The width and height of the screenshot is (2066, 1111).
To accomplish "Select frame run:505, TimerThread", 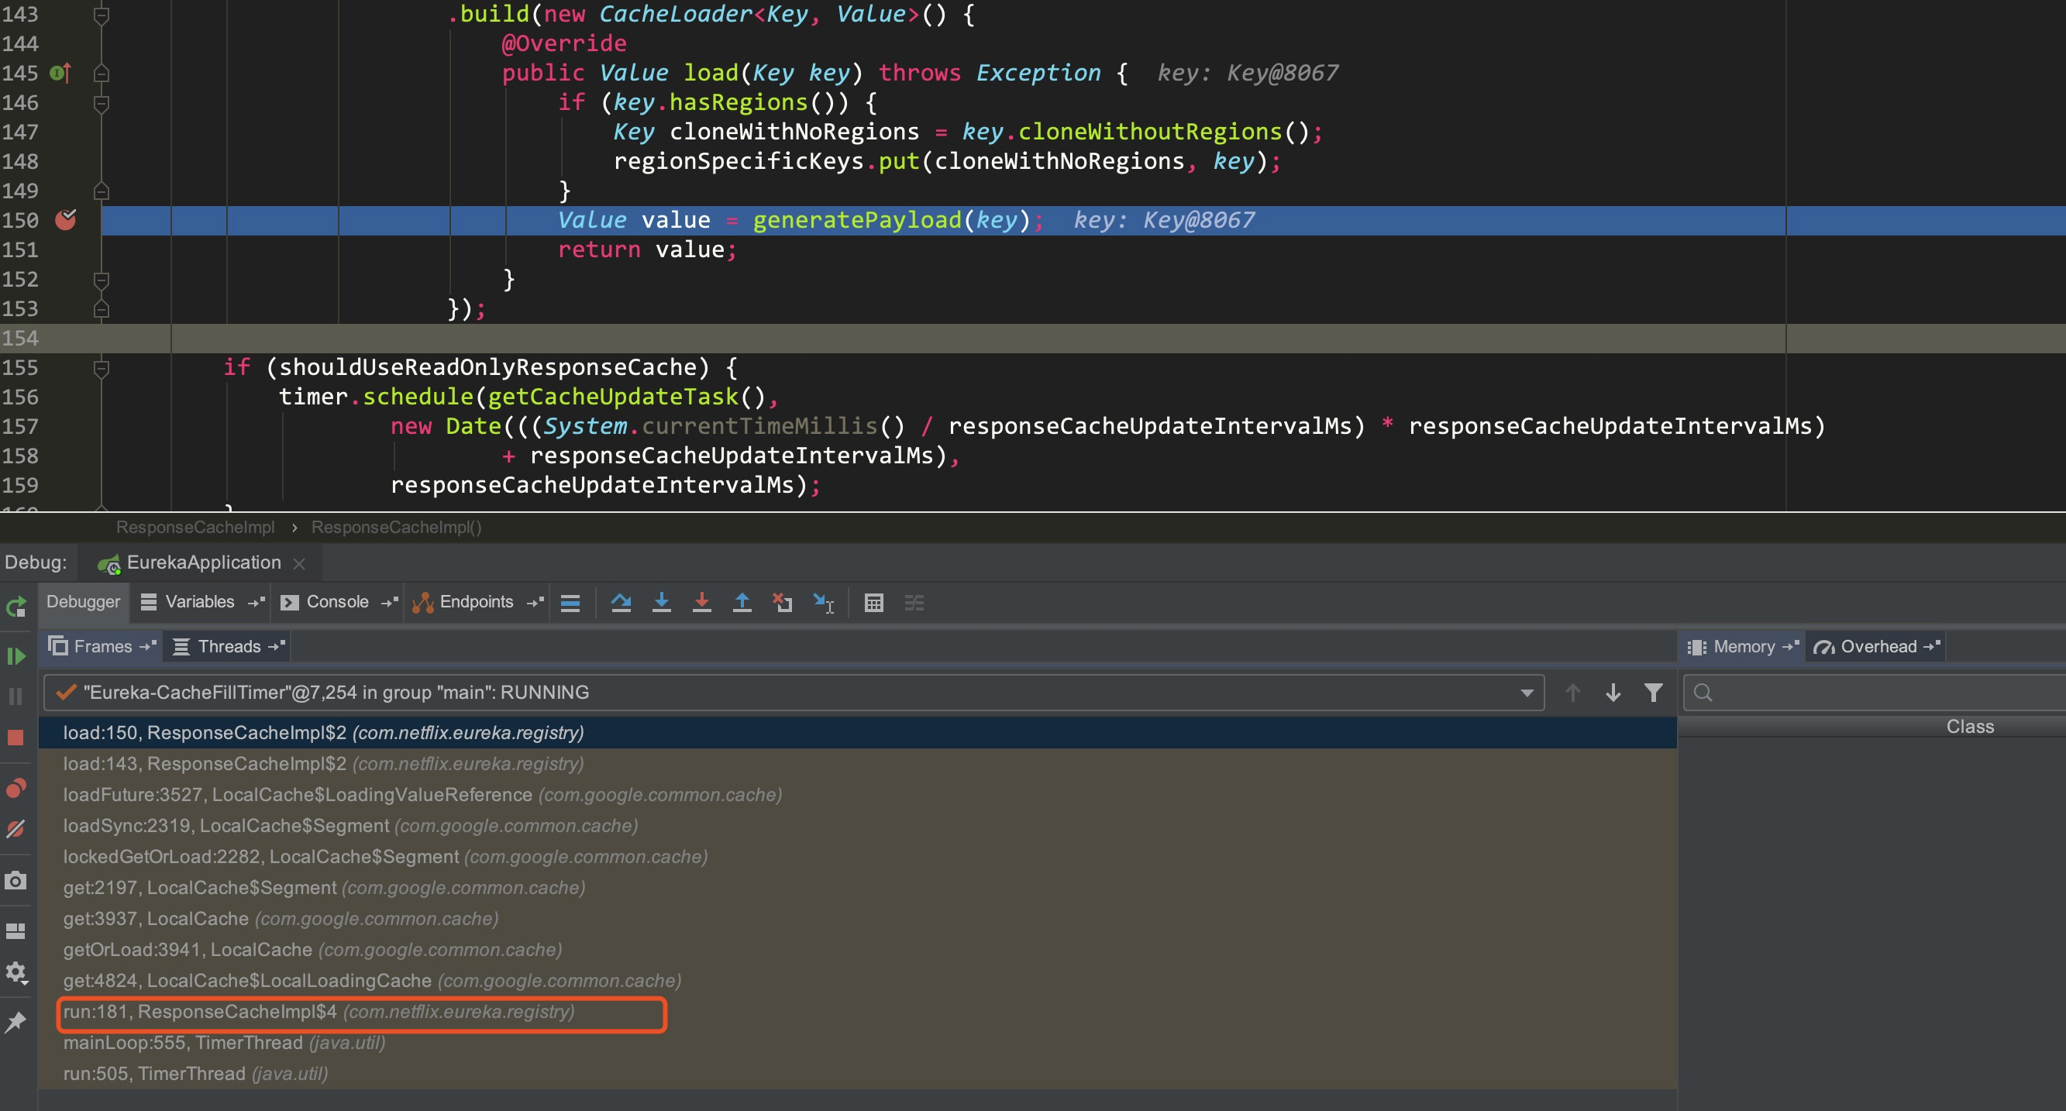I will click(x=858, y=1074).
